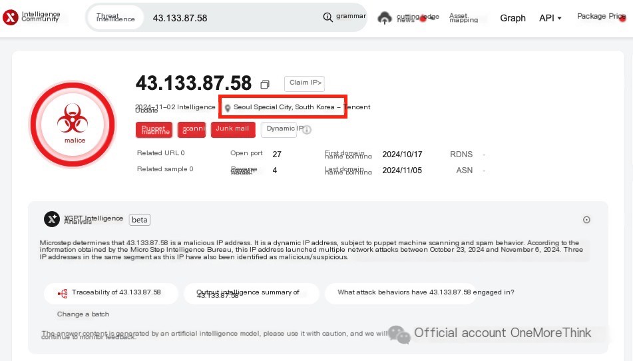Click the RDNS label
633x361 pixels.
pyautogui.click(x=461, y=155)
